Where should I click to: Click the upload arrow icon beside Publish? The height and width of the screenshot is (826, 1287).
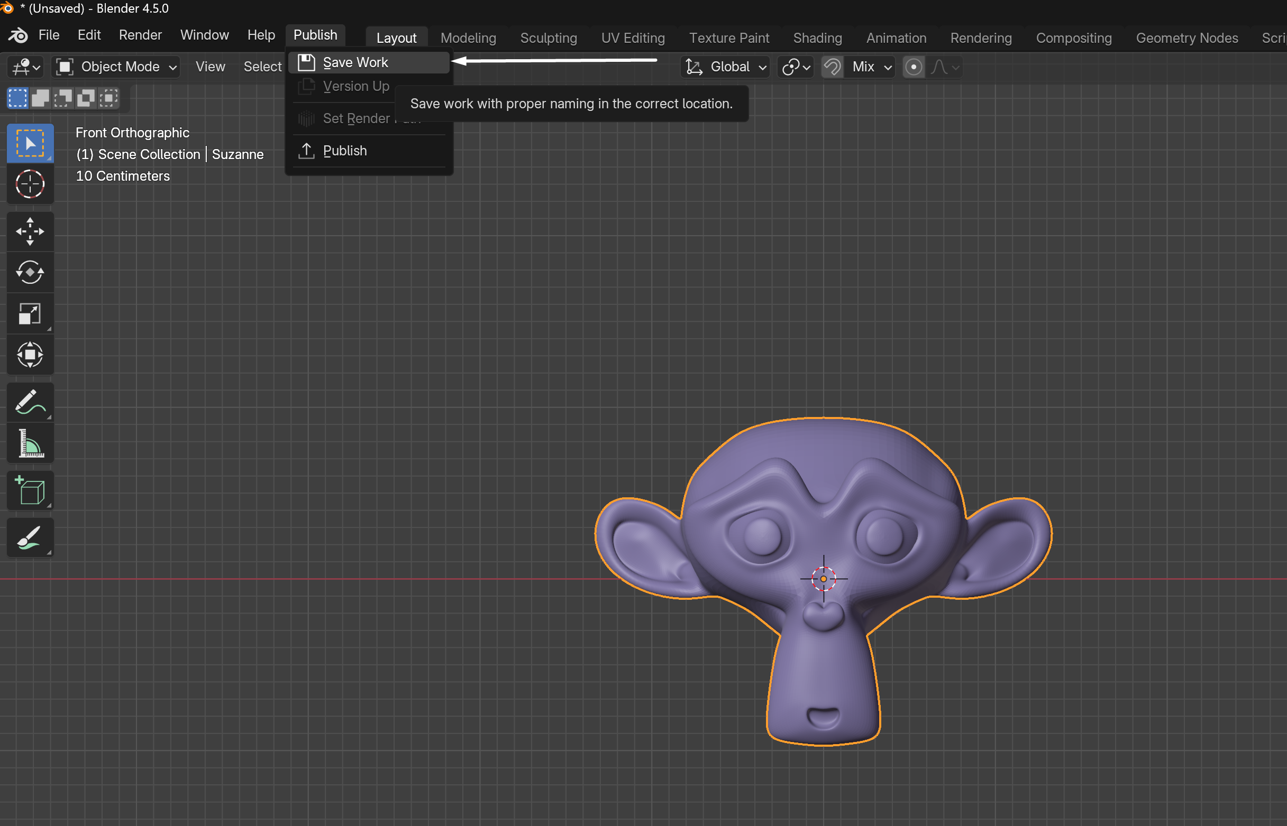(x=306, y=151)
